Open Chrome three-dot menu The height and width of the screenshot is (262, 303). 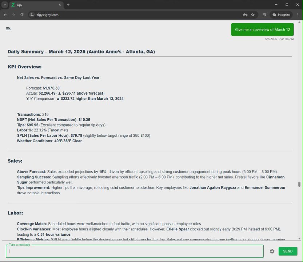click(x=298, y=15)
